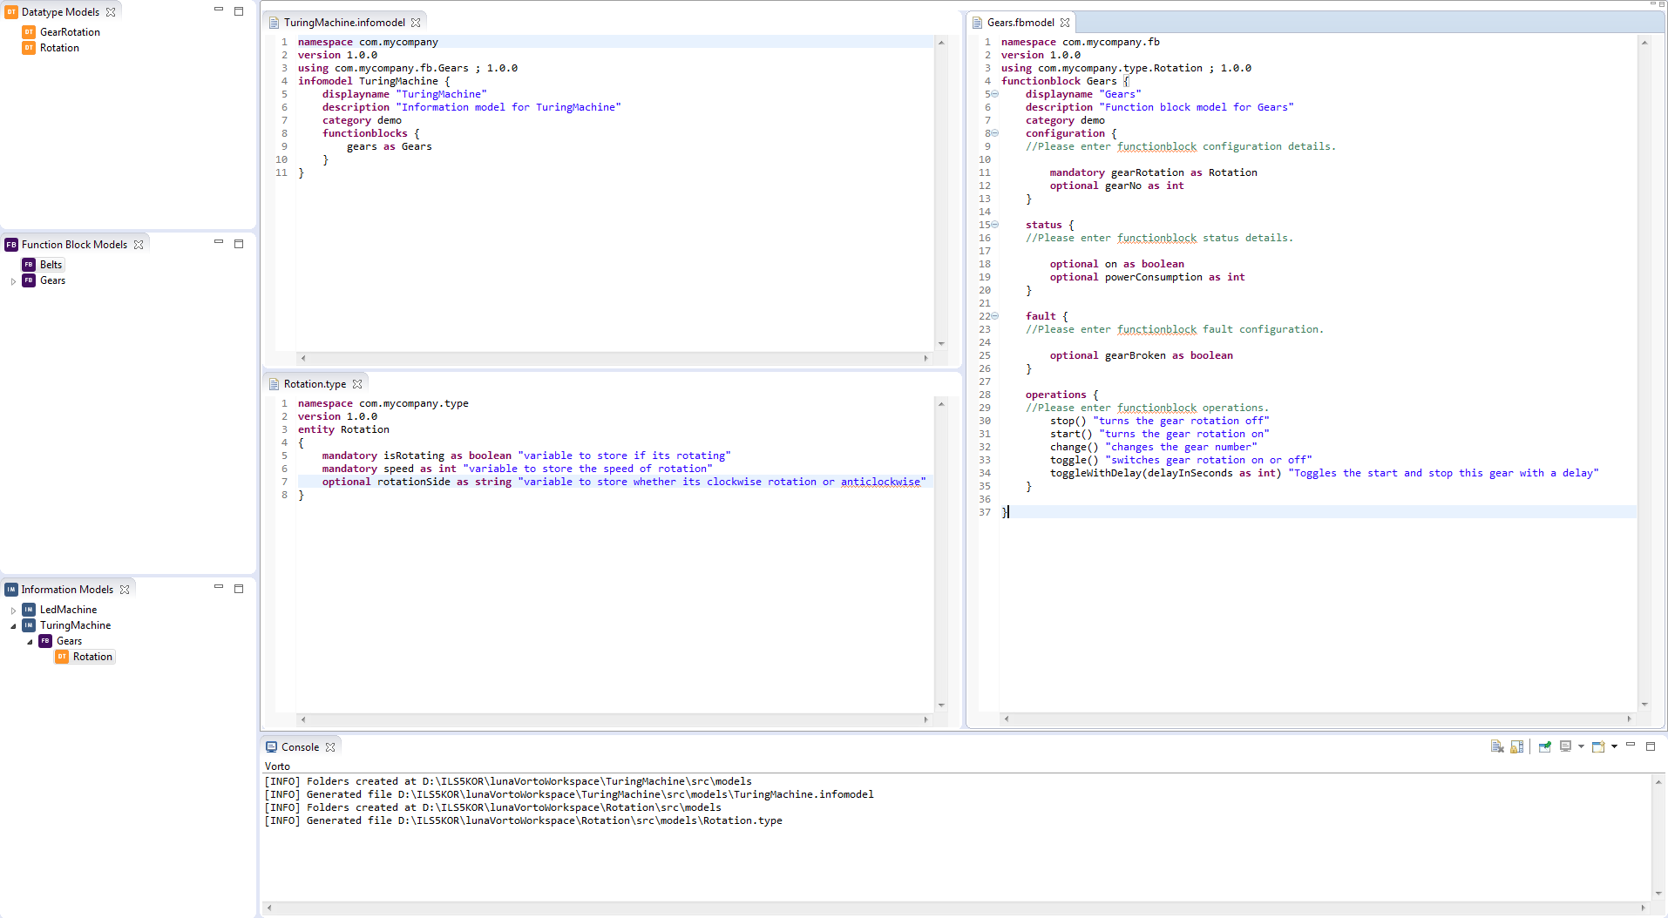Click 'mandatory gearRotation as Rotation' line
1668x918 pixels.
[x=1153, y=172]
